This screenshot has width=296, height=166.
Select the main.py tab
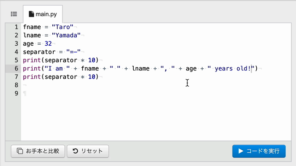(43, 14)
